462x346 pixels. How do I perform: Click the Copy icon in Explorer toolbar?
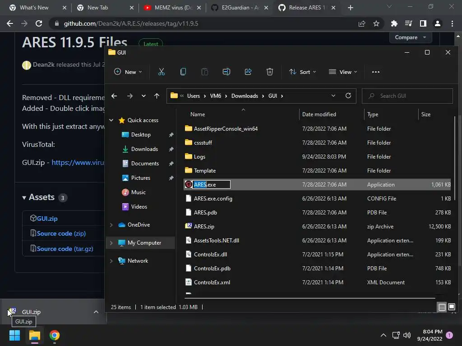pyautogui.click(x=183, y=72)
